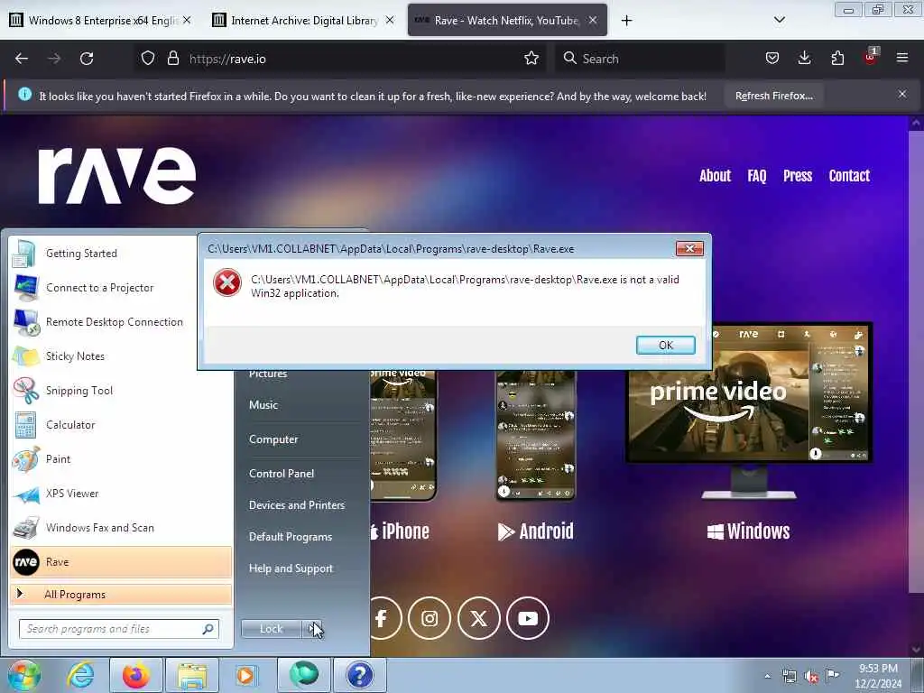Open Pictures in Start menu
This screenshot has width=924, height=693.
(268, 374)
